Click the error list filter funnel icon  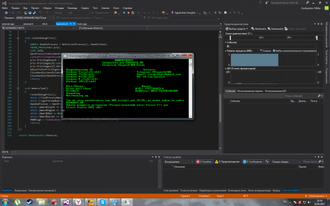(x=267, y=162)
